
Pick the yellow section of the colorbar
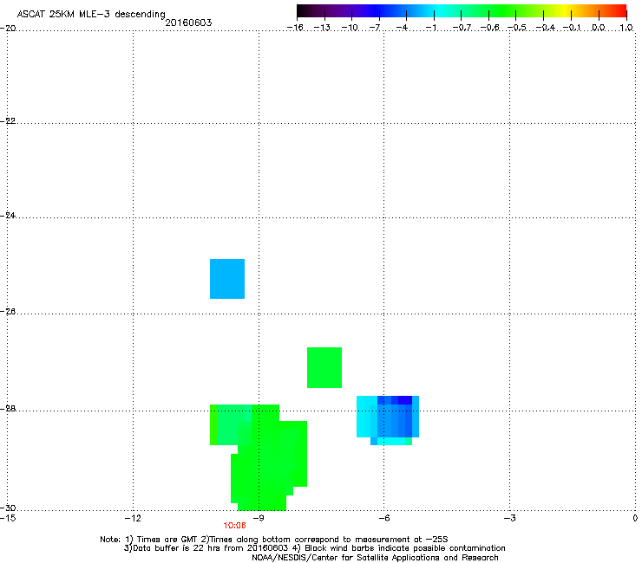click(x=565, y=10)
